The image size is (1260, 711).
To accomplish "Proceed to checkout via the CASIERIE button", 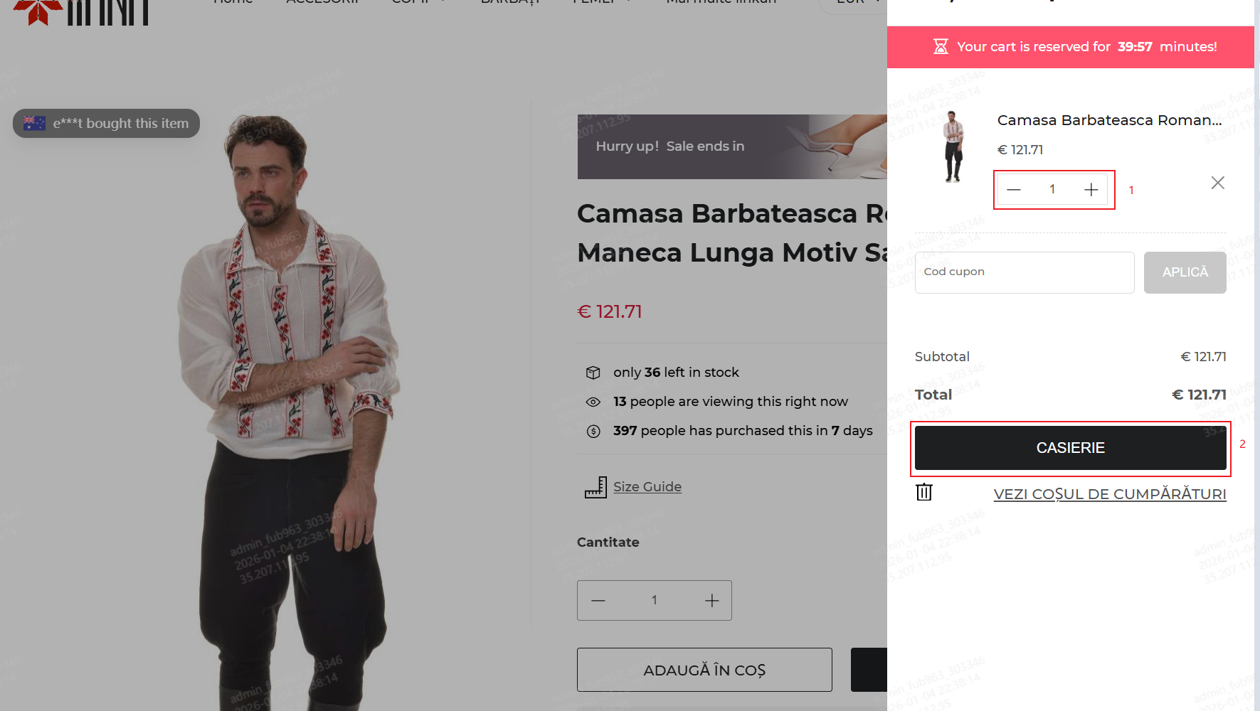I will (x=1070, y=448).
